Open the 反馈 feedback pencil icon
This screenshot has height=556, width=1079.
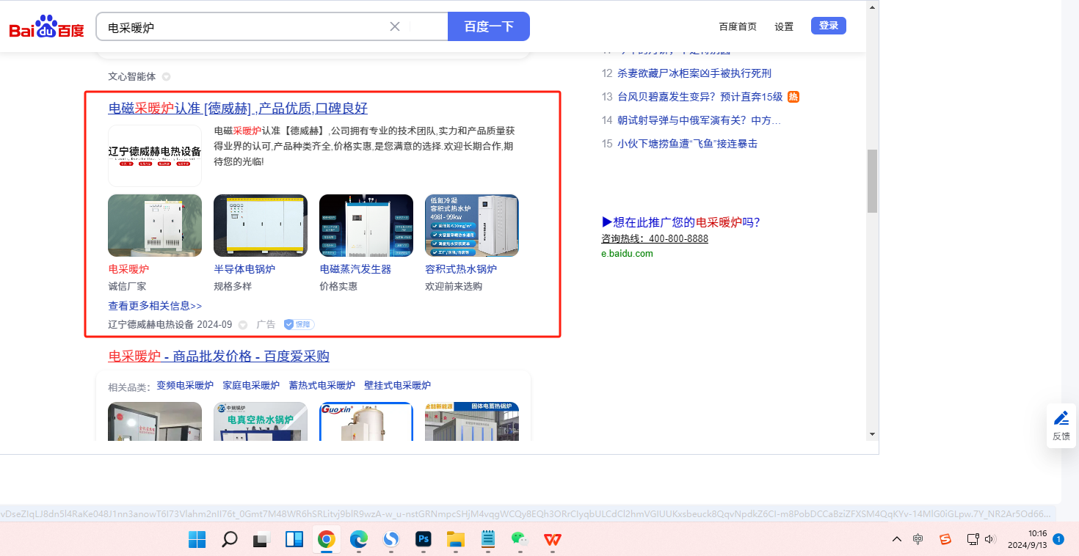tap(1061, 419)
